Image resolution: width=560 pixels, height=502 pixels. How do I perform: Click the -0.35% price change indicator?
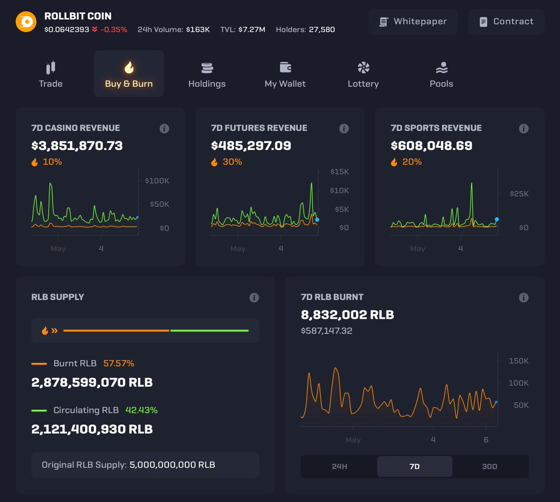tap(114, 28)
